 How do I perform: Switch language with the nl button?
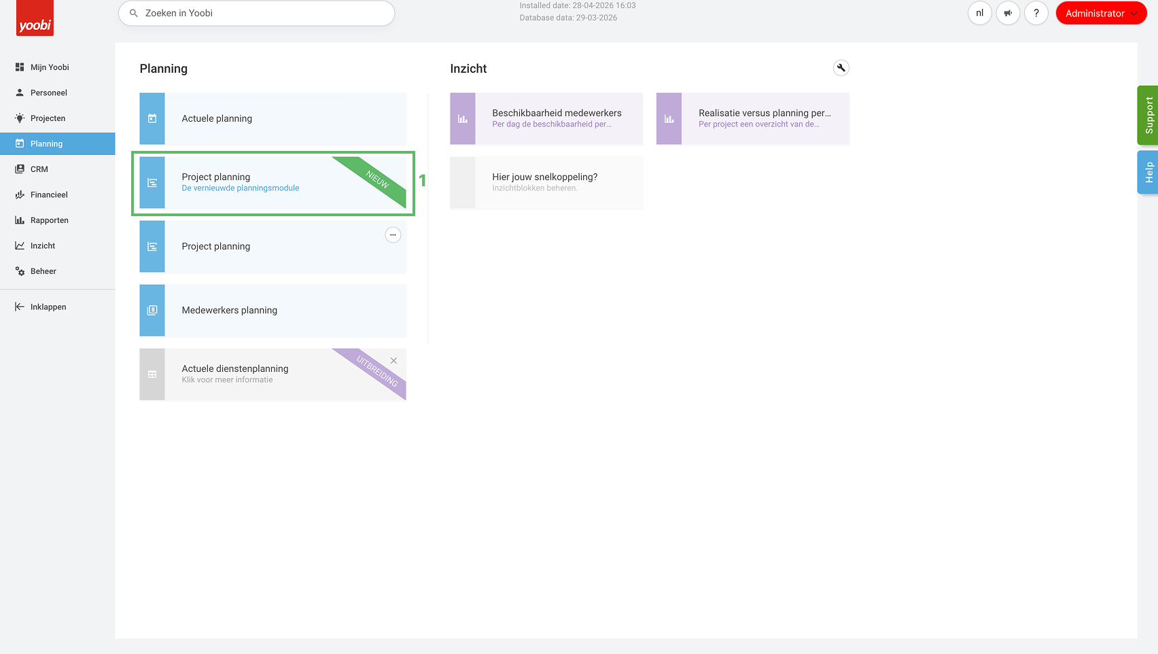[x=980, y=13]
